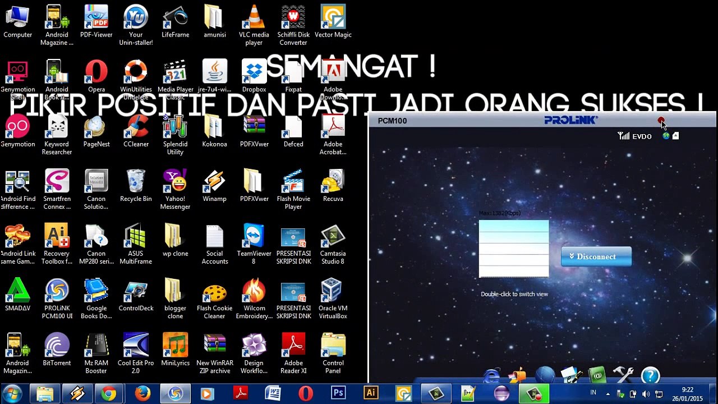Select the Winamp desktop icon
718x404 pixels.
214,186
